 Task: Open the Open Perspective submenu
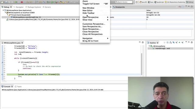(95, 17)
